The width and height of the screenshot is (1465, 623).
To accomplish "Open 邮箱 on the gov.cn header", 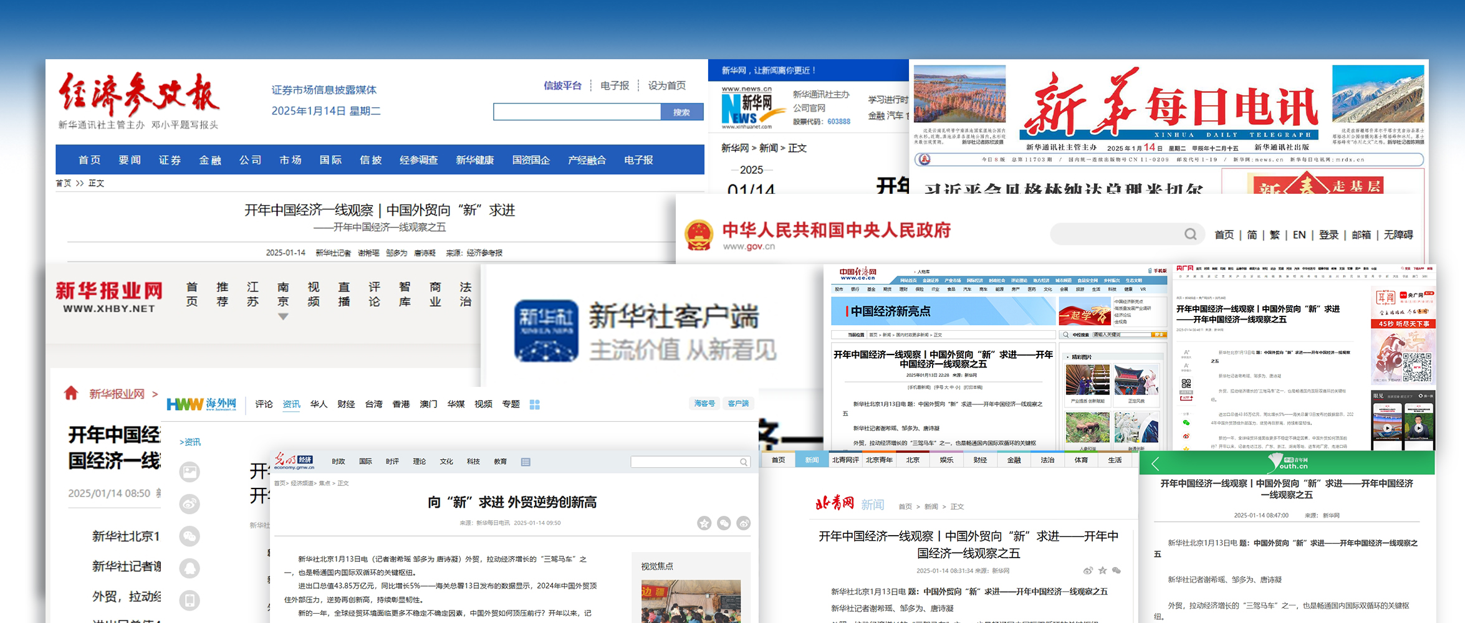I will 1362,235.
